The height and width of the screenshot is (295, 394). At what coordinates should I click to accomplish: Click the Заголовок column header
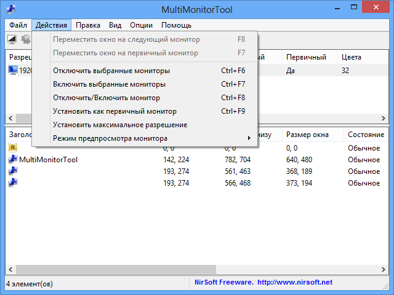point(19,135)
